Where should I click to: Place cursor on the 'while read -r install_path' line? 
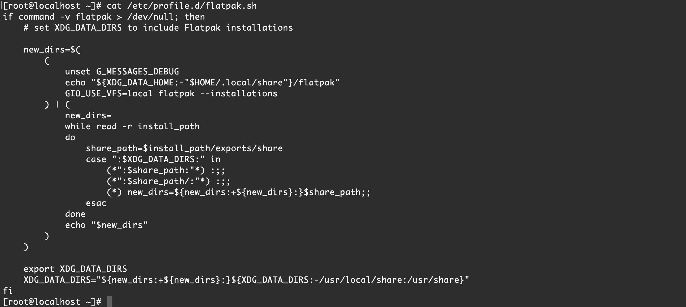point(132,126)
